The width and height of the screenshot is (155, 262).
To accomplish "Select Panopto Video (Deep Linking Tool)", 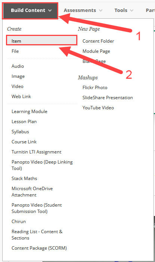I will coord(42,165).
